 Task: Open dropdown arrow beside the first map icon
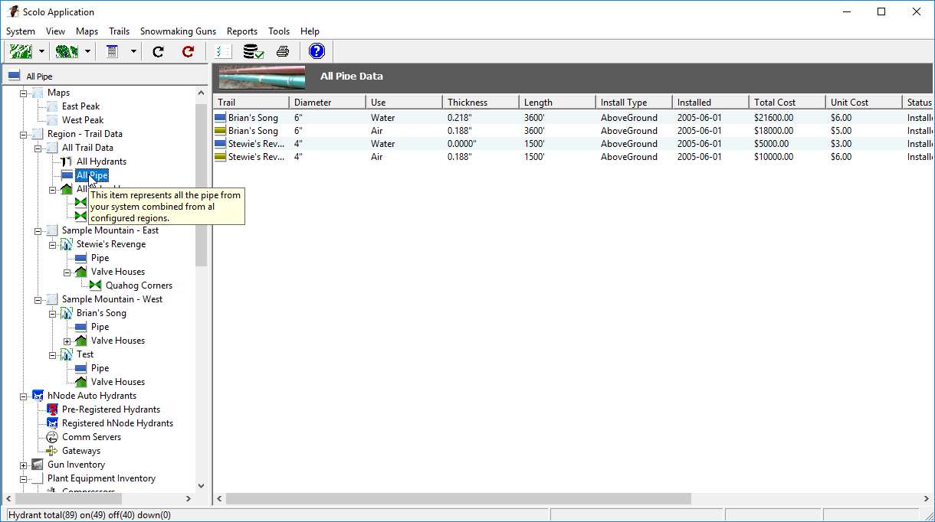[41, 52]
